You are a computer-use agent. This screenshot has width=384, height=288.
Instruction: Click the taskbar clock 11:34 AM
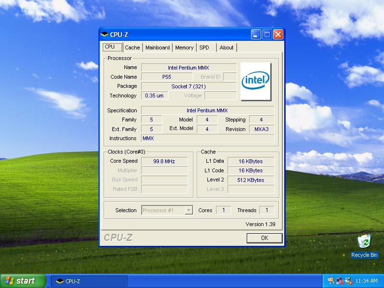coord(366,281)
